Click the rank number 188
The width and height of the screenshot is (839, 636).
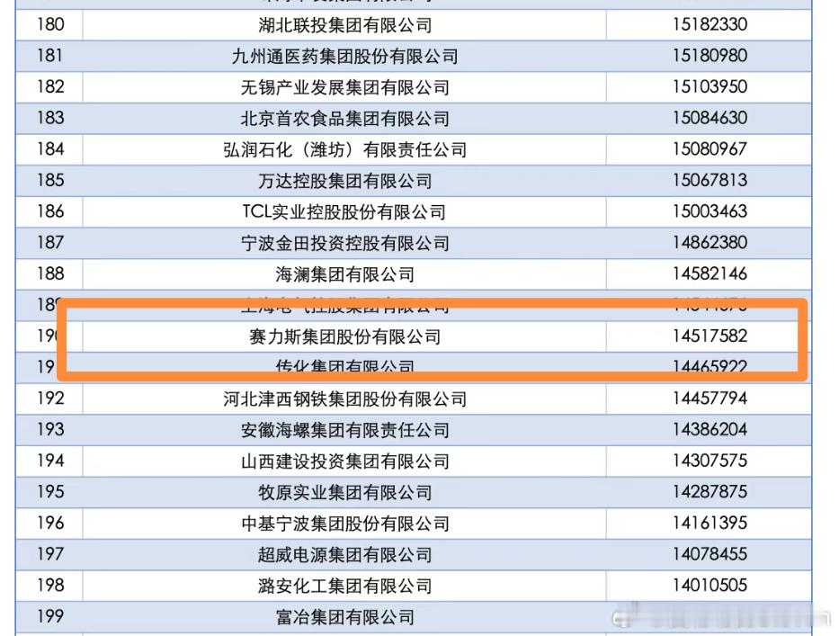(x=51, y=273)
